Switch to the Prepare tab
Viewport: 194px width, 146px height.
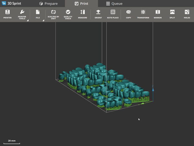(x=48, y=4)
